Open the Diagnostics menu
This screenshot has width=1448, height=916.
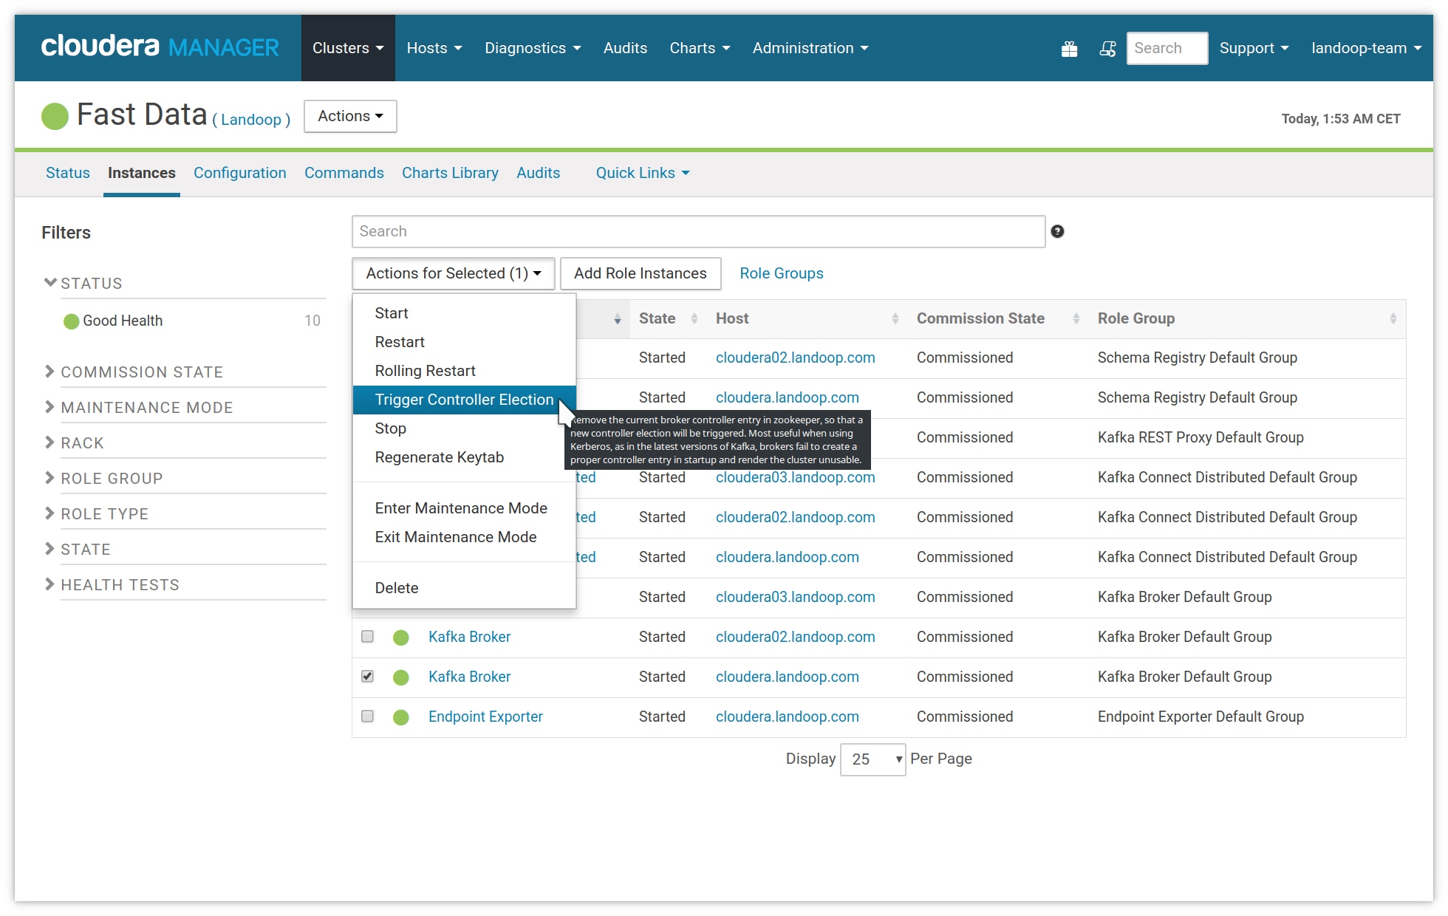(533, 48)
